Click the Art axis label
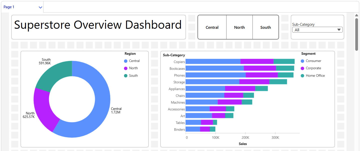The height and width of the screenshot is (151, 363). point(183,116)
